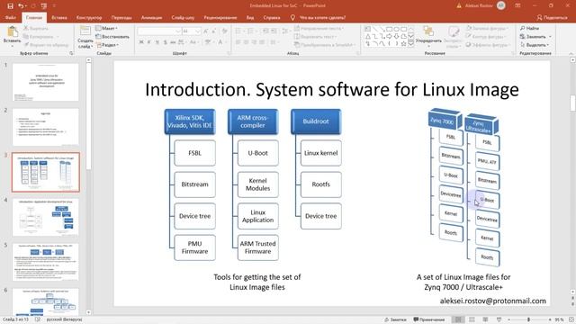
Task: Open the Выделить (Select) dropdown
Action: [535, 45]
